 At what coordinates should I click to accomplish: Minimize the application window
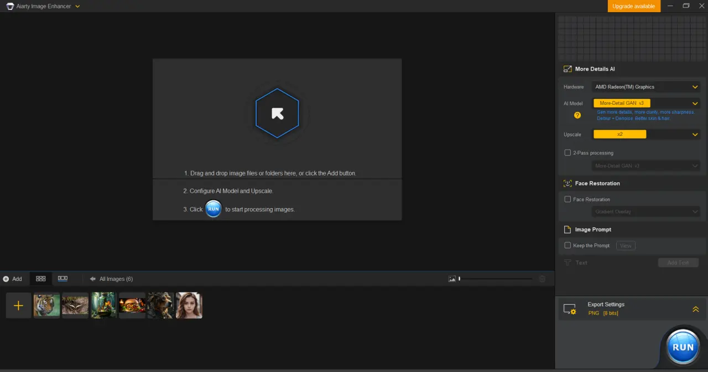(670, 6)
